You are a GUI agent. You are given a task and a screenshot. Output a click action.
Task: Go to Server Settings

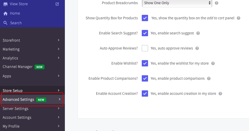[15, 109]
